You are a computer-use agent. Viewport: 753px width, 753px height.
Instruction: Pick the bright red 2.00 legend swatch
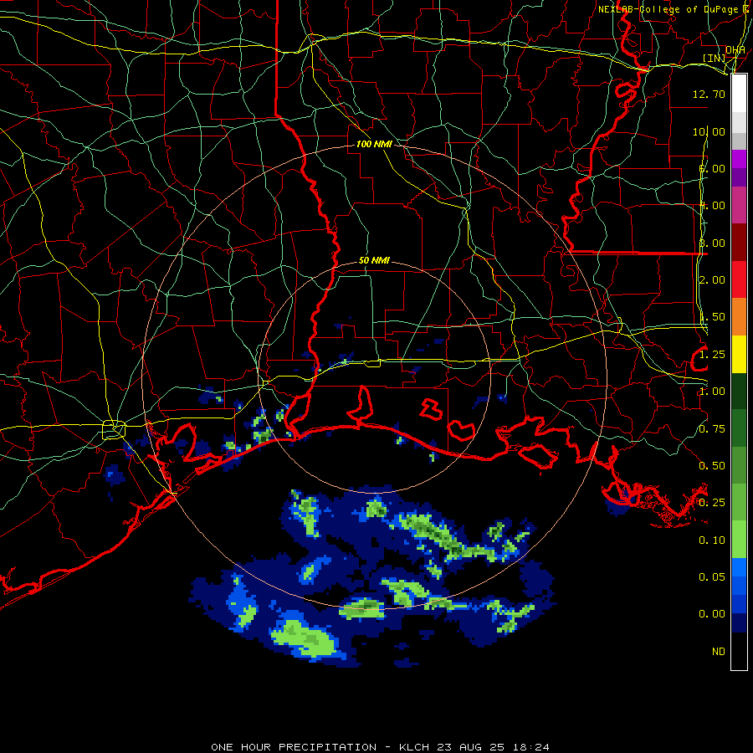[739, 279]
